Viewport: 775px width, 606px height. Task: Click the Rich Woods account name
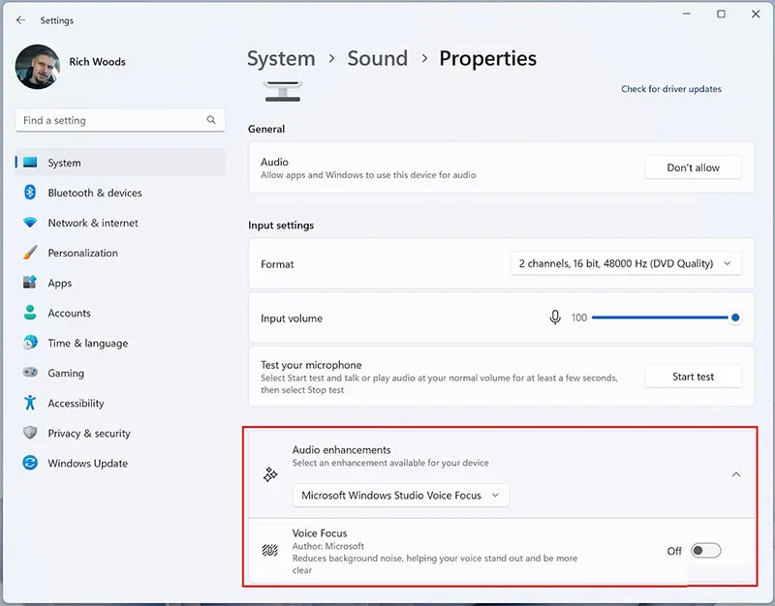(x=98, y=62)
